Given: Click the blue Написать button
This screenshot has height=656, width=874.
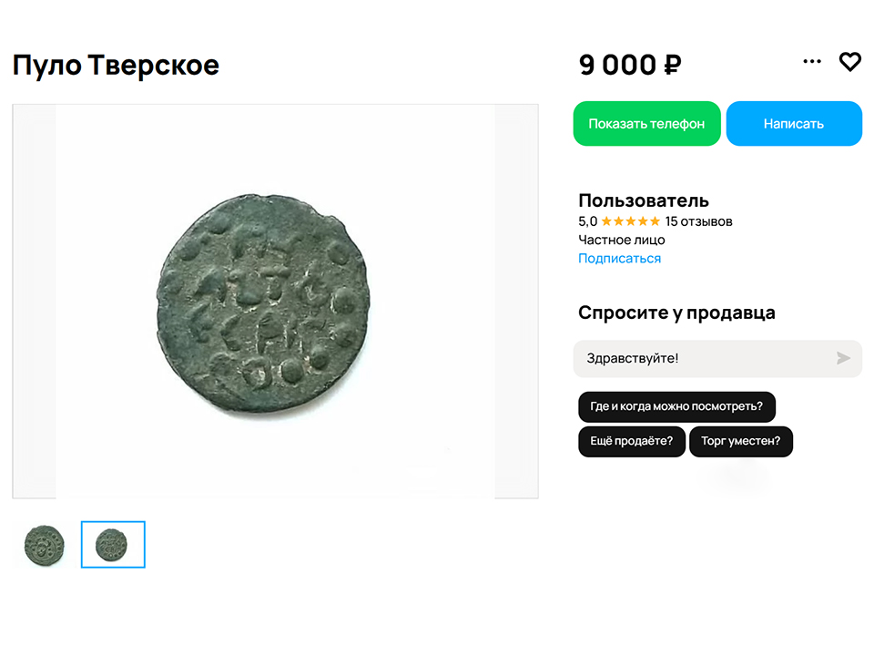Looking at the screenshot, I should [794, 123].
